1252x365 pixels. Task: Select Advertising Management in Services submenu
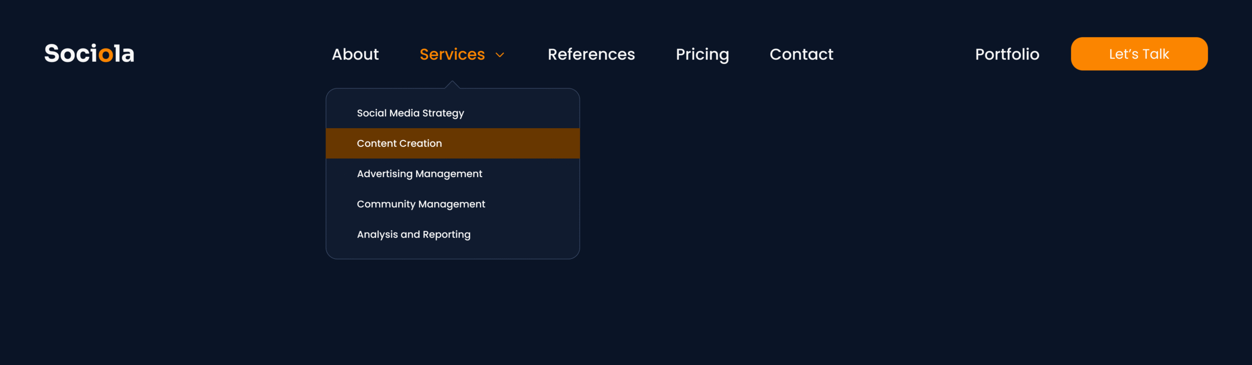(419, 174)
